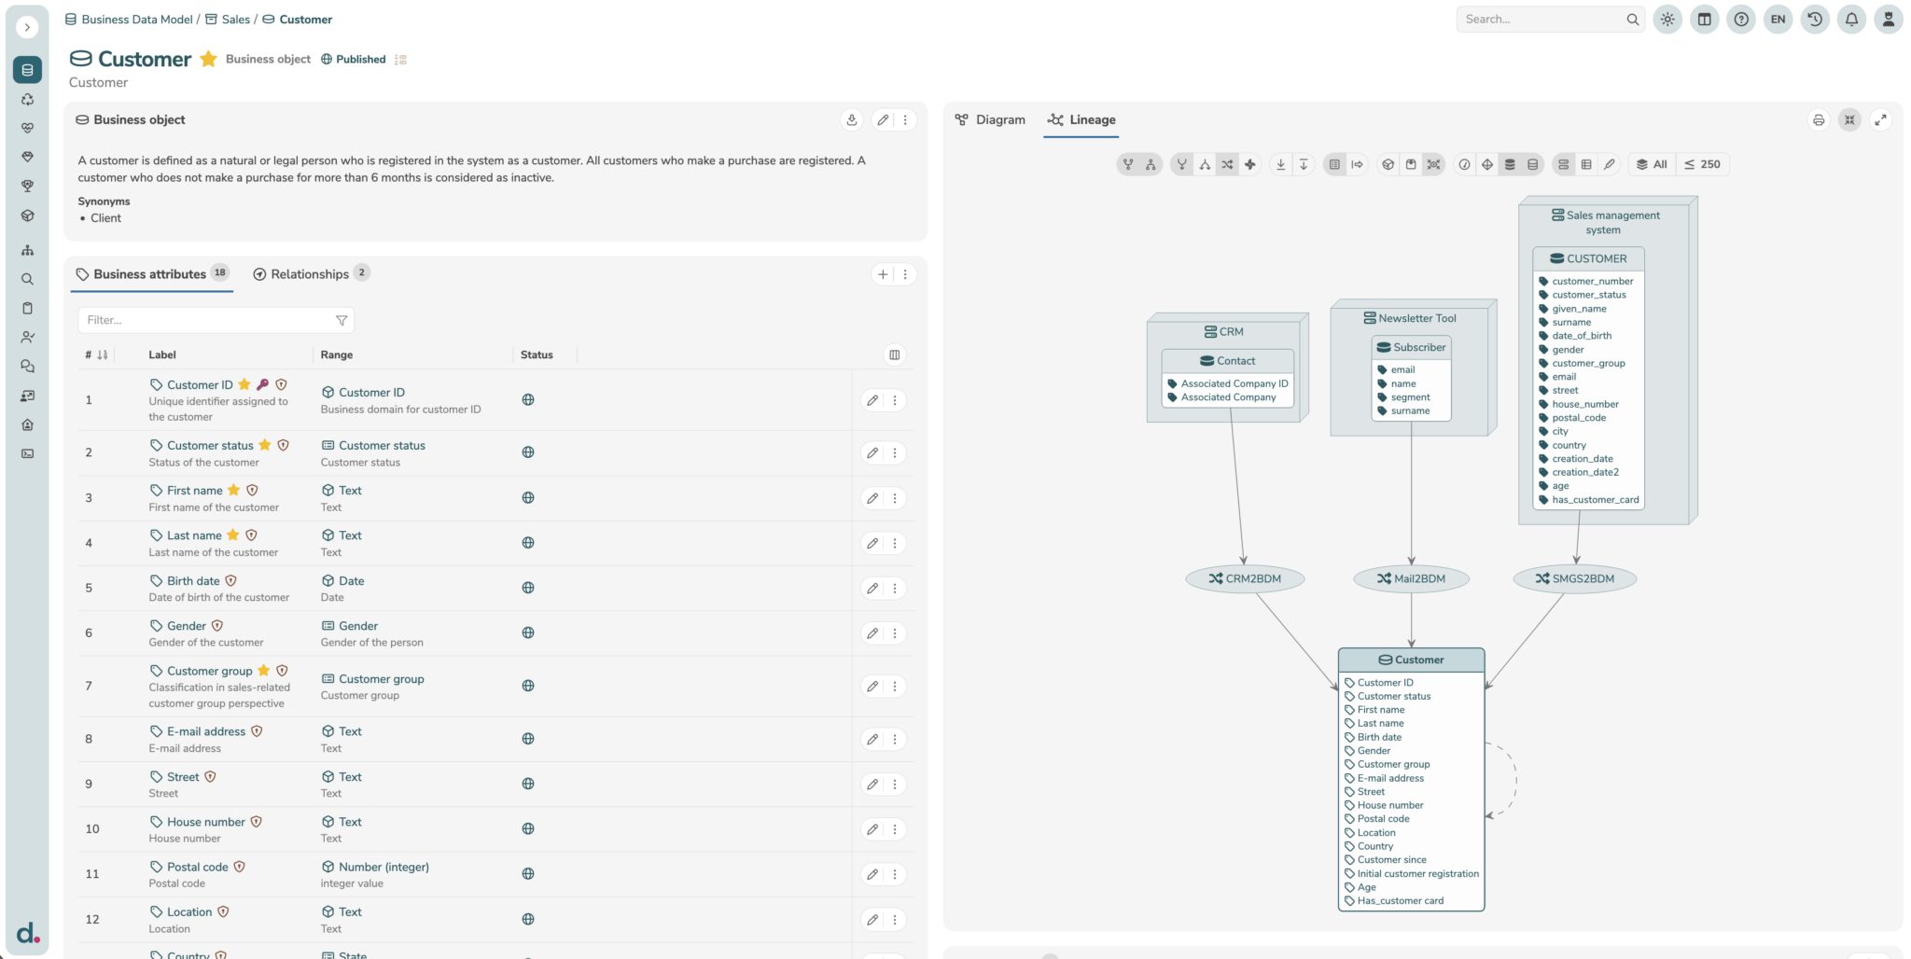Click the download icon in Business object panel
Screen dimensions: 1911x959
pos(851,120)
